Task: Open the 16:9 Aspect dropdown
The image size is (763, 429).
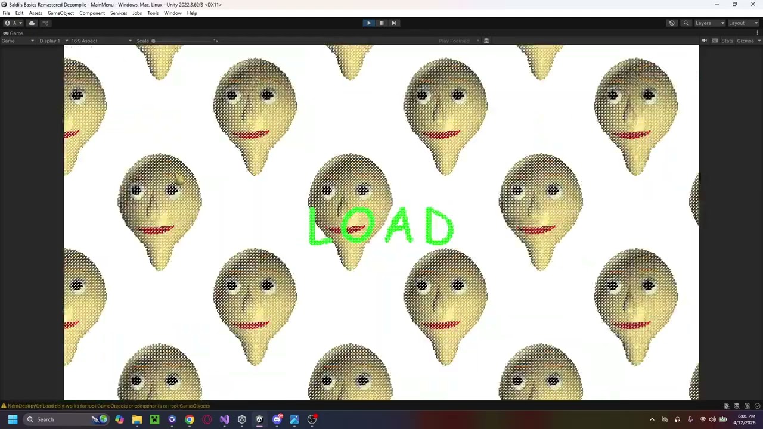Action: 102,41
